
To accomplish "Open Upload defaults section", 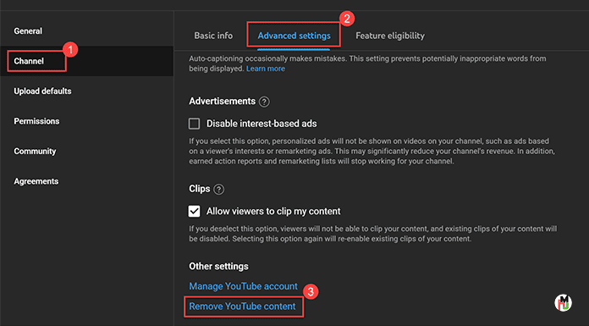I will (x=42, y=91).
